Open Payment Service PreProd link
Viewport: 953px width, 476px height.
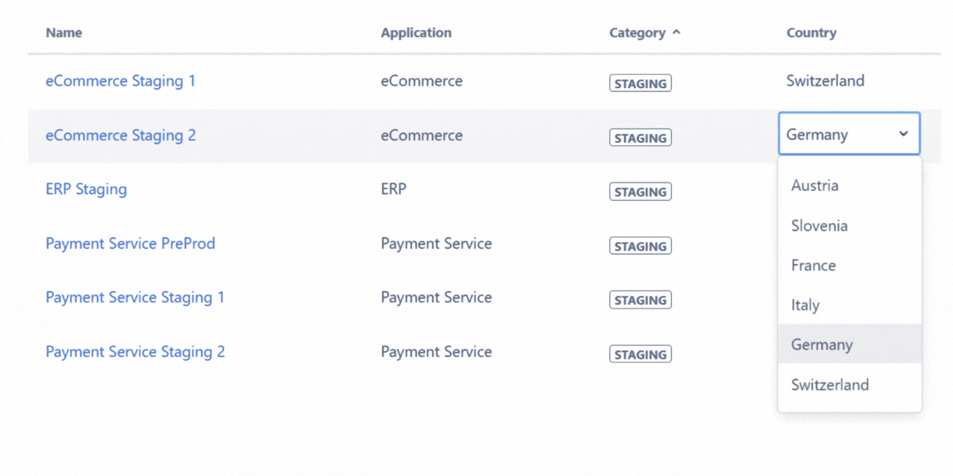(130, 244)
